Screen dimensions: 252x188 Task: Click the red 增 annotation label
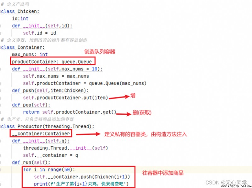pos(133,96)
